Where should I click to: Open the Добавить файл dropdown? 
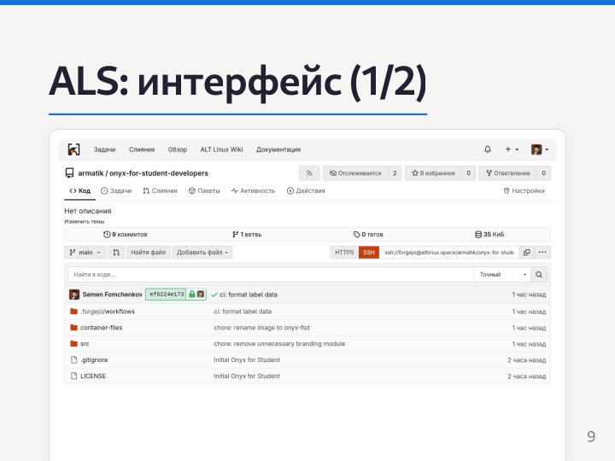(202, 253)
